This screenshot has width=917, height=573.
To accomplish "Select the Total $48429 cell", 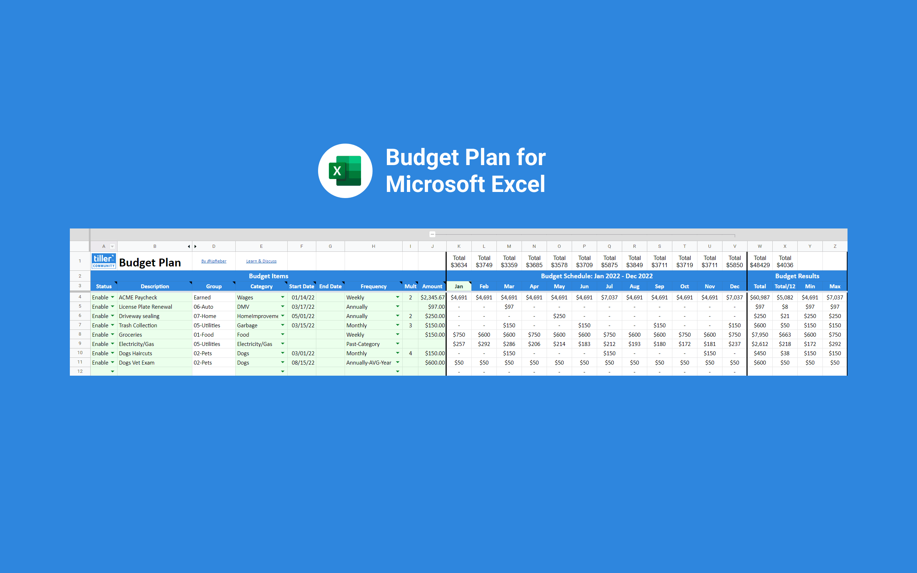I will [760, 261].
